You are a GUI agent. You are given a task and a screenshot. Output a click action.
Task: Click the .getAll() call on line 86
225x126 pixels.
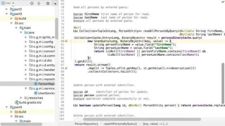click(x=84, y=62)
